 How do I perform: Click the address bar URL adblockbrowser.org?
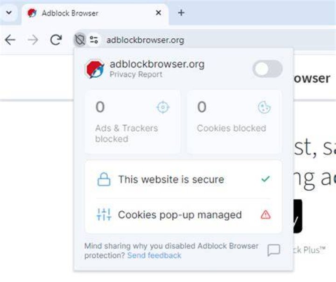click(x=145, y=40)
